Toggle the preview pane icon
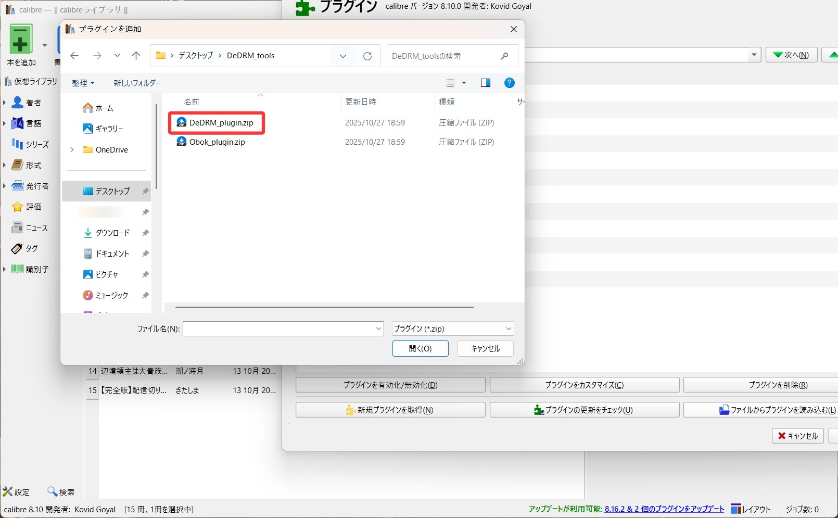 [486, 83]
